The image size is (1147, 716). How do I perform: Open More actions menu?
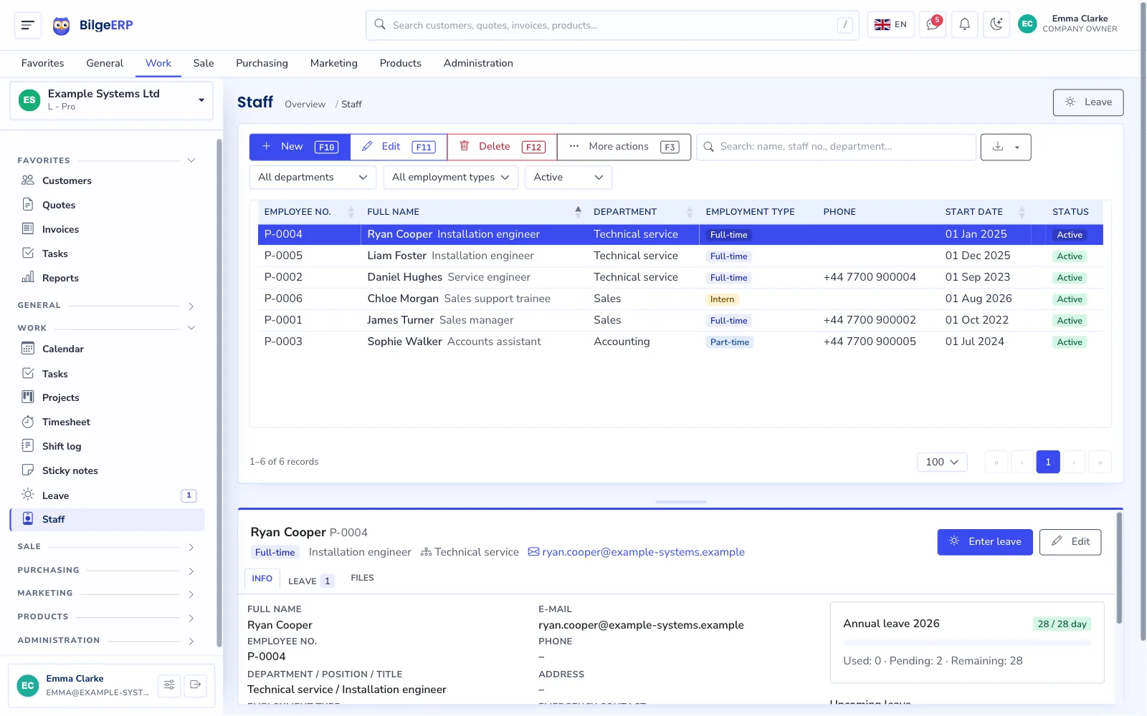click(x=624, y=147)
